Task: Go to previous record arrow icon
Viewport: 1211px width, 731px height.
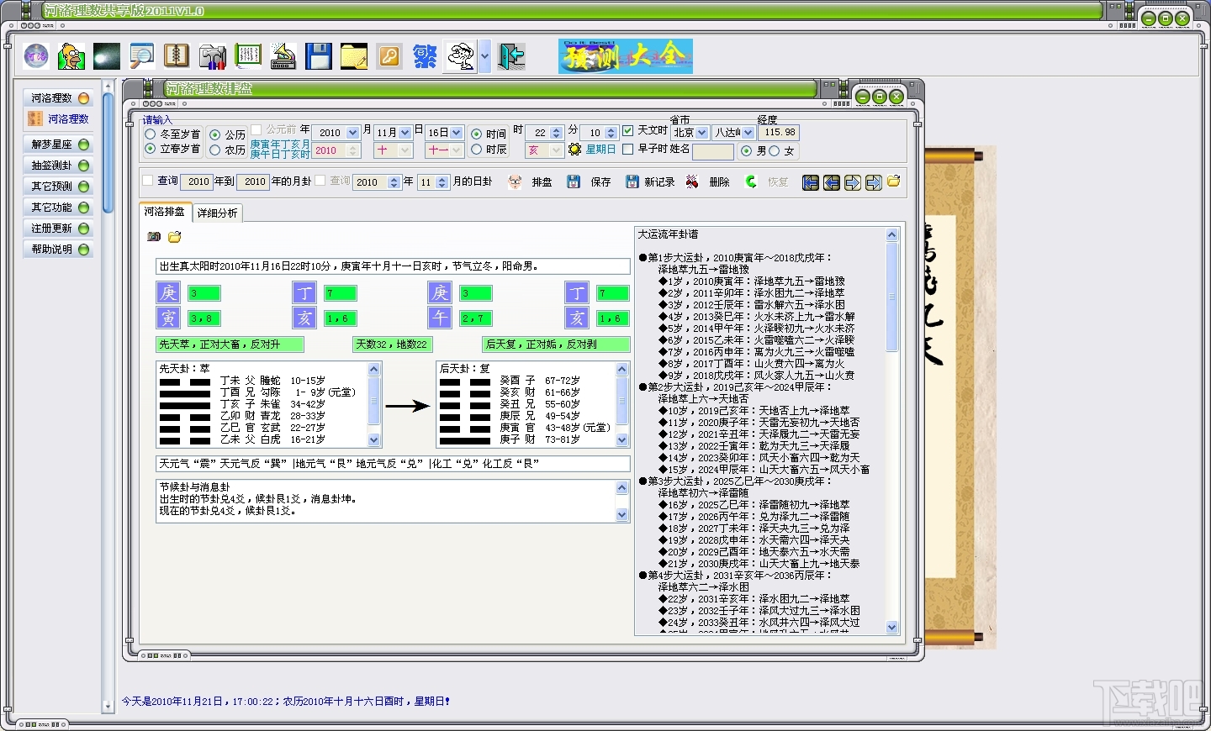Action: [832, 182]
